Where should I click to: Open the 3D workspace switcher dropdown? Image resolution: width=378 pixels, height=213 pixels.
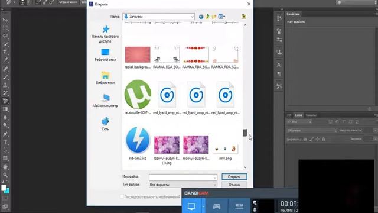point(357,2)
